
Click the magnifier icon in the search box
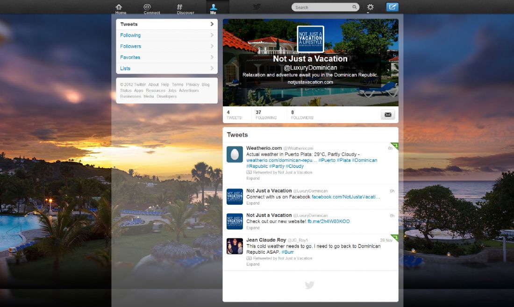coord(354,7)
